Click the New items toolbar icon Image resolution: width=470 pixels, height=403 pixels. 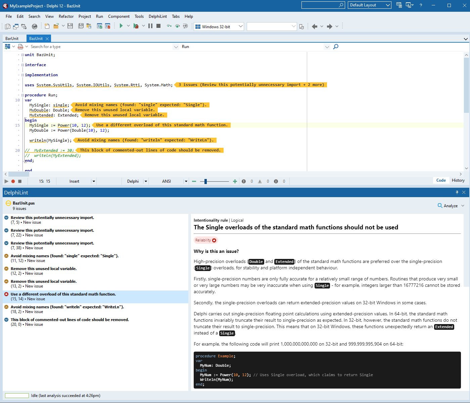[x=47, y=26]
